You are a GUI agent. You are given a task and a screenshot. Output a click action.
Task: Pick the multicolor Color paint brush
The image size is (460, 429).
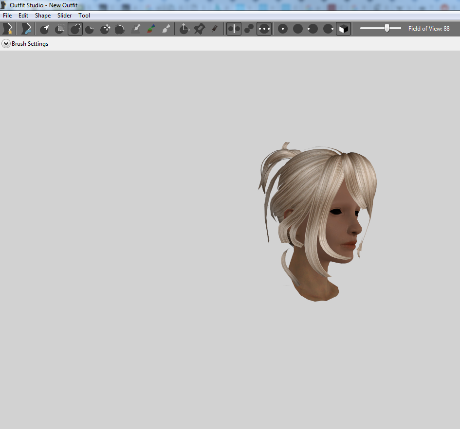click(x=151, y=29)
